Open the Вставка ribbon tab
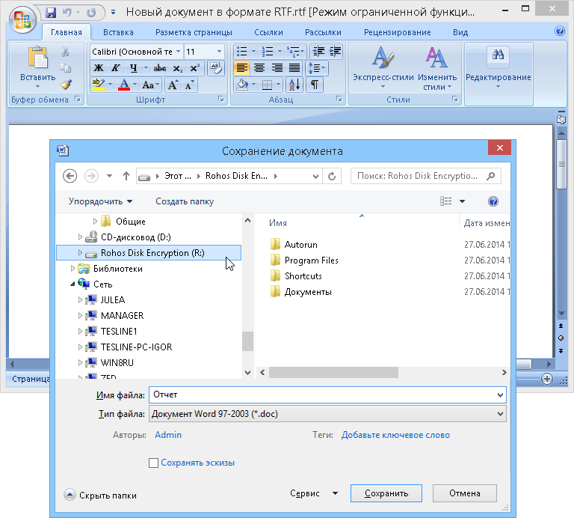The width and height of the screenshot is (574, 518). (118, 32)
